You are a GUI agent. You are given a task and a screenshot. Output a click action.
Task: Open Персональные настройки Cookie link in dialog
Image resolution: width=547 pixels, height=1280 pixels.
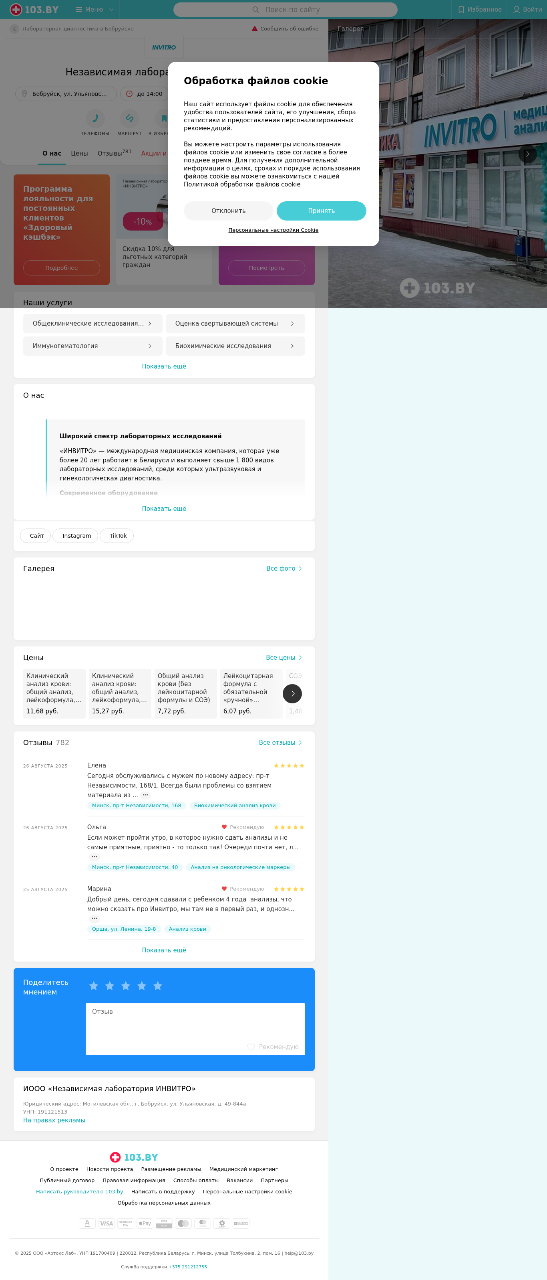[x=273, y=230]
